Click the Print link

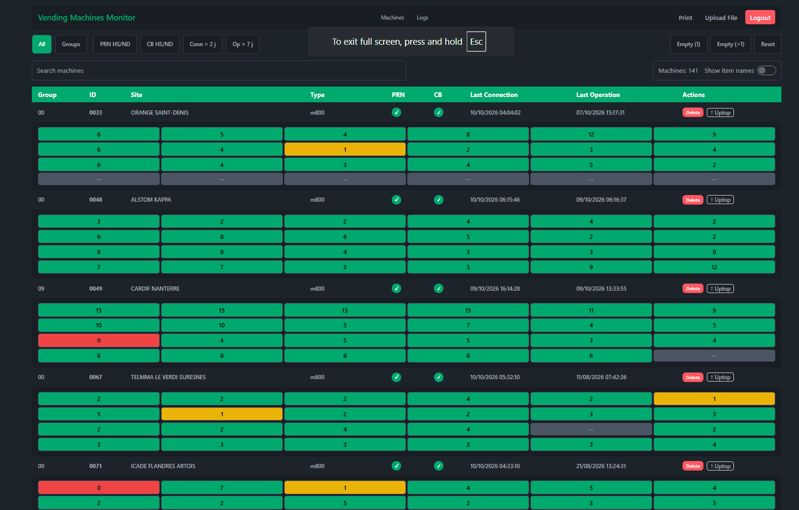click(x=685, y=18)
